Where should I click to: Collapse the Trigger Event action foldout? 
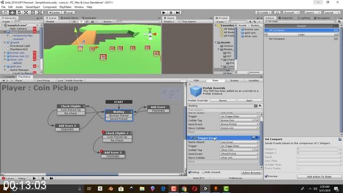tap(189, 138)
